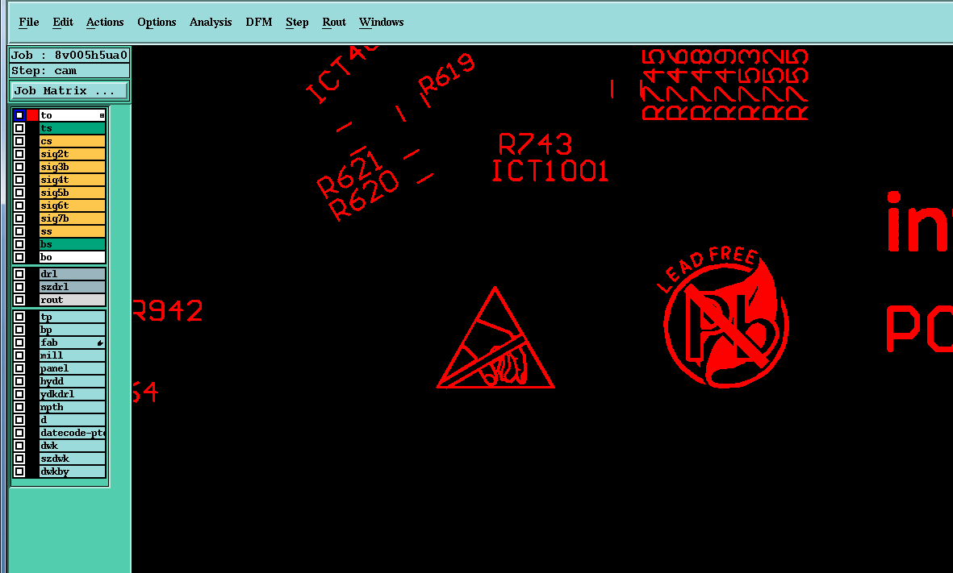Check the box next to layer ss
The width and height of the screenshot is (953, 573).
(x=19, y=231)
